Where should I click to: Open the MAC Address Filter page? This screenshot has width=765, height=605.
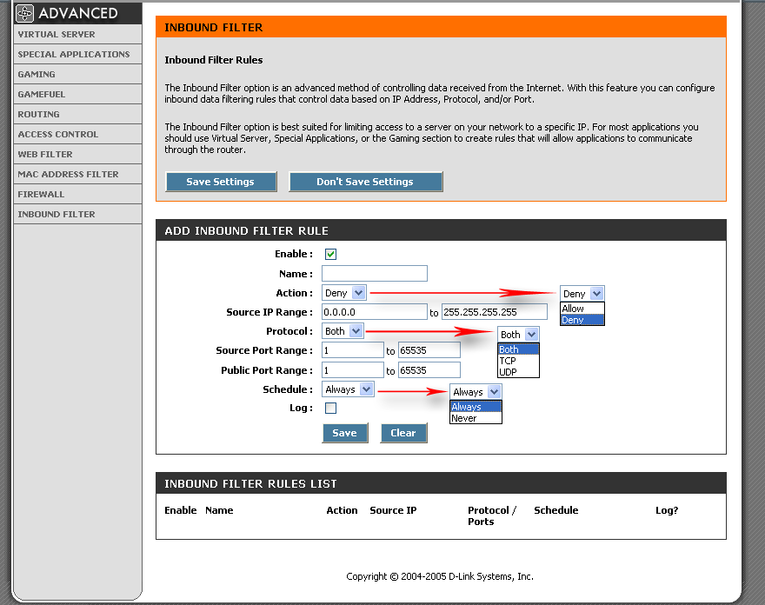[x=77, y=174]
